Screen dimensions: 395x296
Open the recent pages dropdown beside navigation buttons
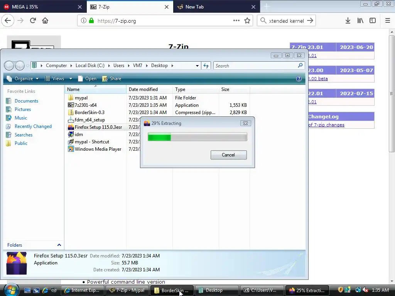point(27,66)
